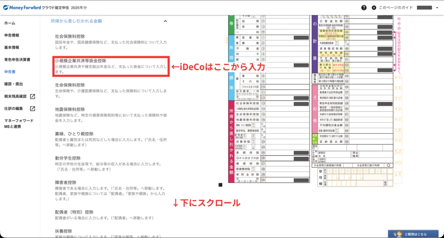Screen dimensions: 444x238
Task: Open マネーフォワード MEと連携
Action: click(19, 123)
